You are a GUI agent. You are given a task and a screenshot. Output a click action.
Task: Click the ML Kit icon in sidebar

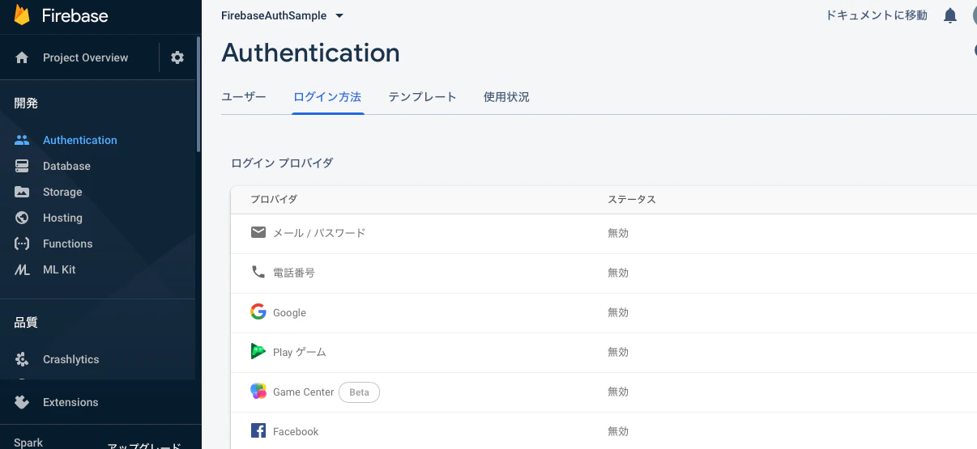(22, 269)
